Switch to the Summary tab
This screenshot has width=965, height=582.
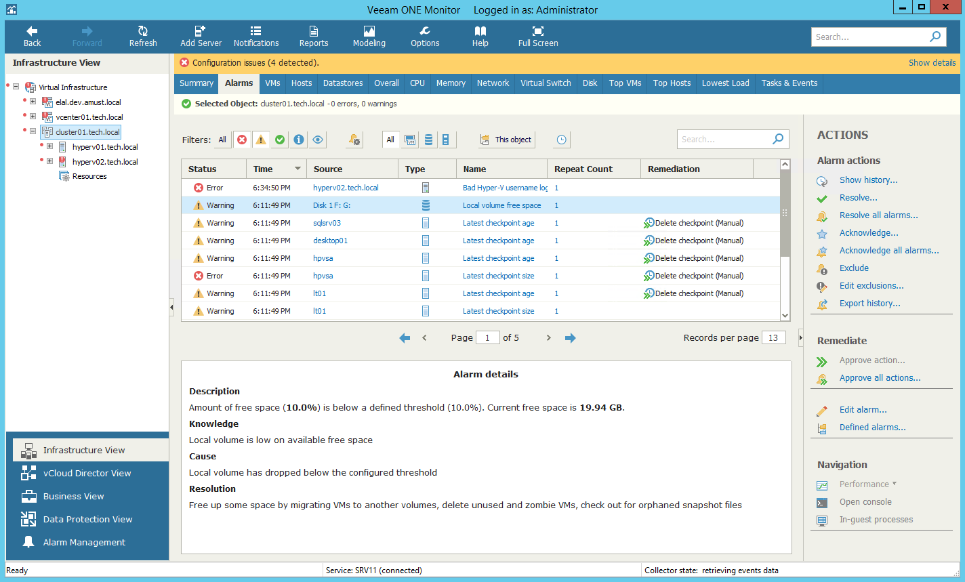[197, 83]
